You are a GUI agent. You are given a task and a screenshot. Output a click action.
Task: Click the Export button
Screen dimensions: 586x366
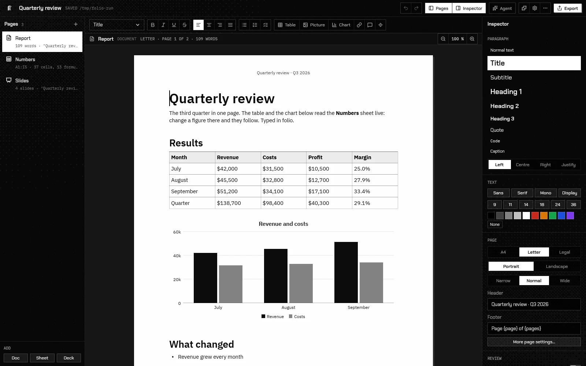tap(568, 8)
